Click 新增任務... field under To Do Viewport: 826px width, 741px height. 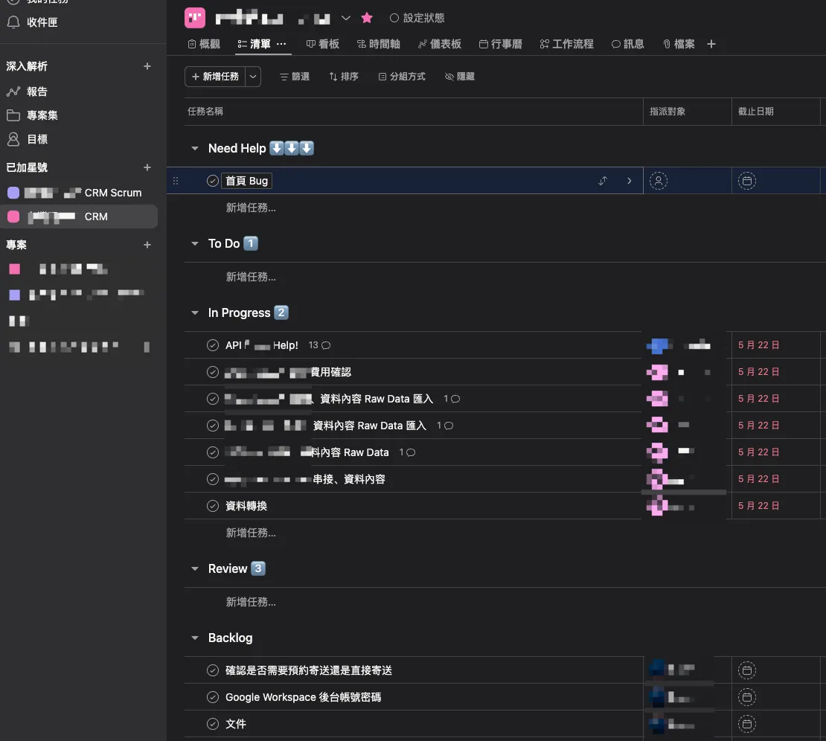[x=251, y=277]
